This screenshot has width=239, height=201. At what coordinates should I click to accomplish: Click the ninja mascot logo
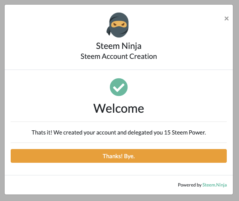click(118, 25)
